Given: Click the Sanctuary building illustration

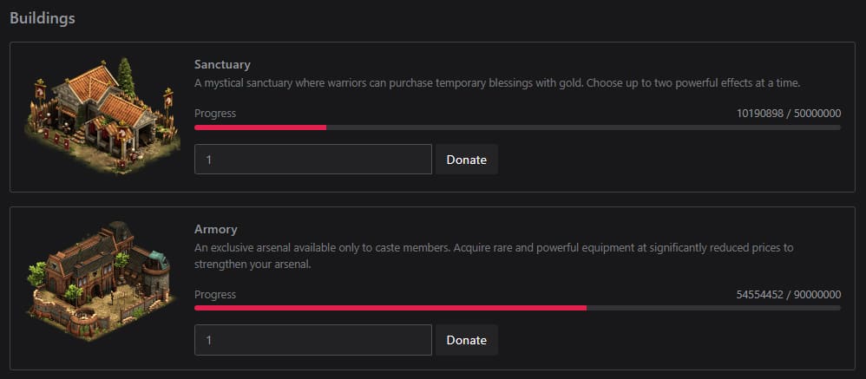Looking at the screenshot, I should click(x=102, y=116).
